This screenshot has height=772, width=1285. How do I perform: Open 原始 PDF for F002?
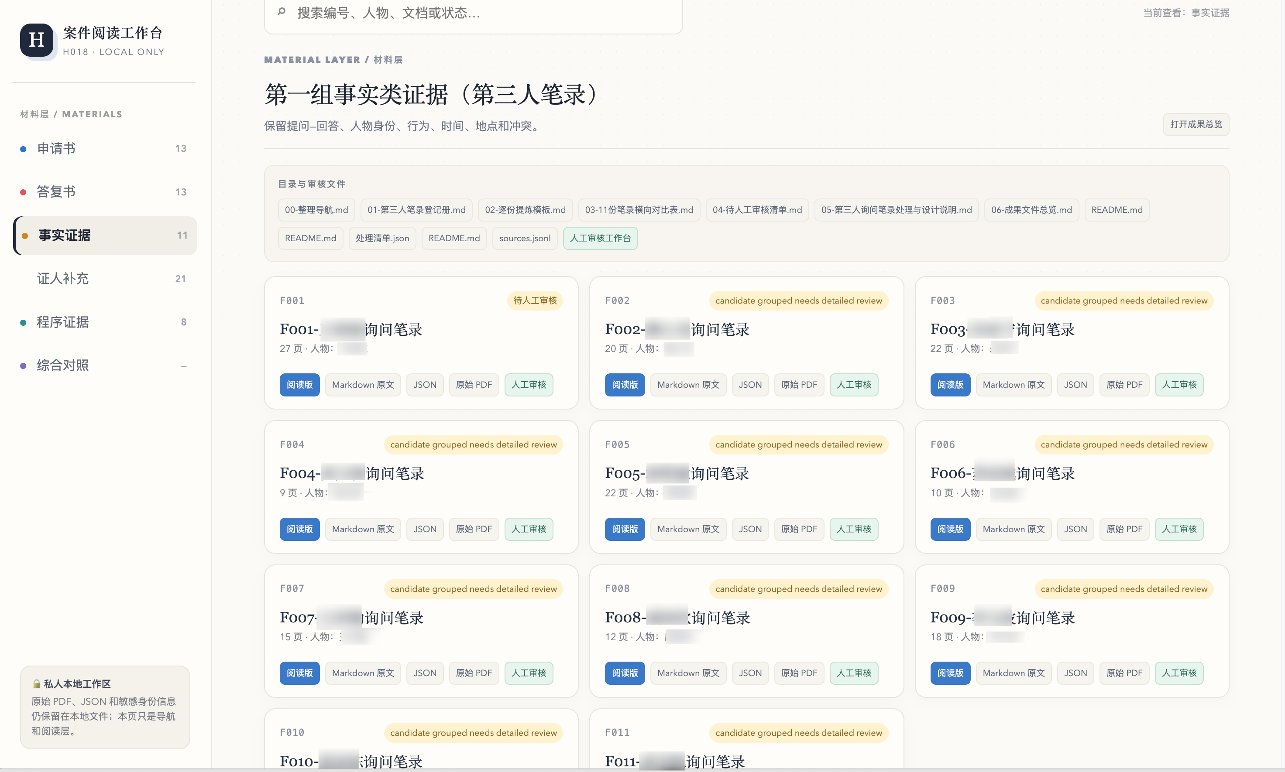coord(799,385)
